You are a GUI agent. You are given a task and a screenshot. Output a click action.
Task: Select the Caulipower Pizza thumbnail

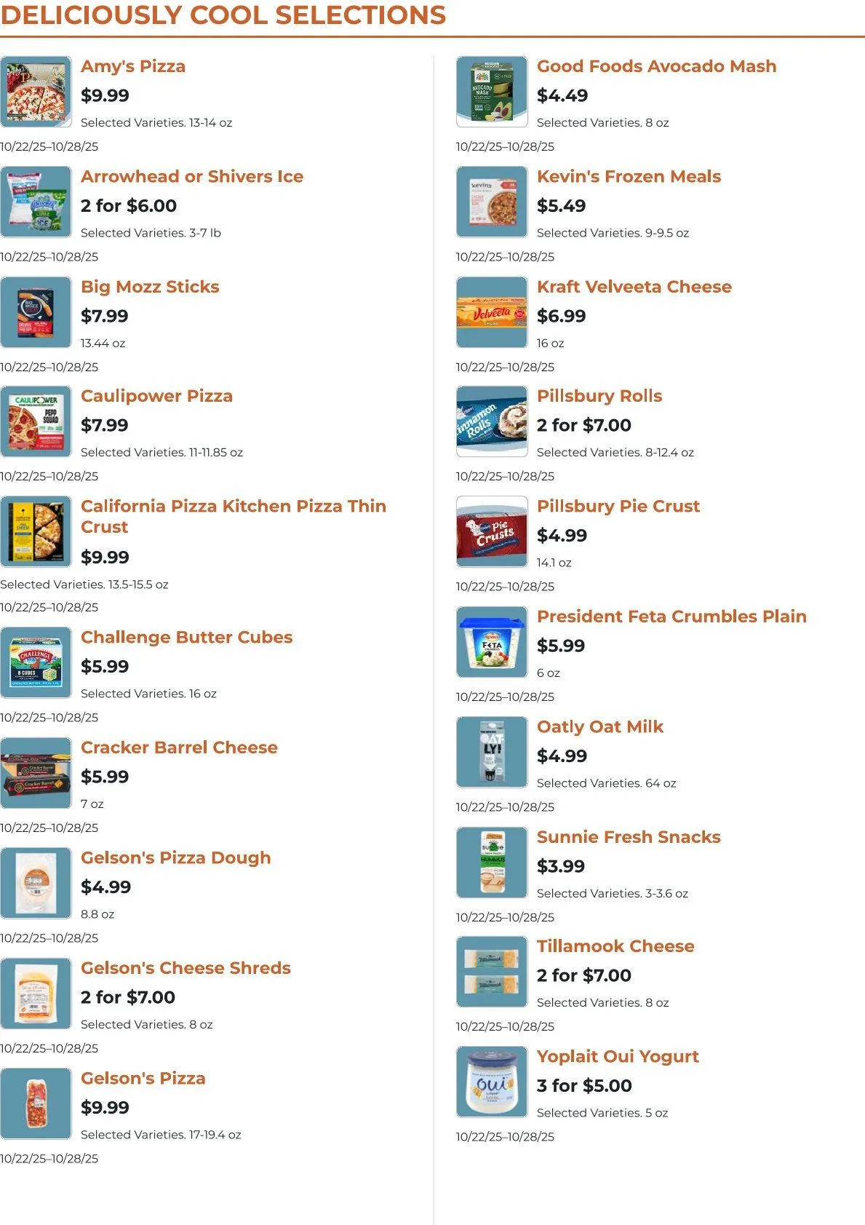[36, 421]
